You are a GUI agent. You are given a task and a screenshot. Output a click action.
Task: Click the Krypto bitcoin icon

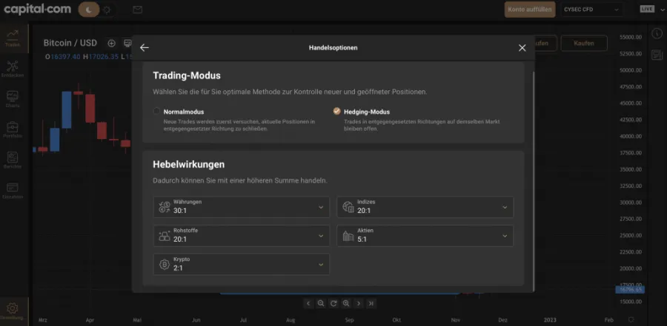click(165, 265)
